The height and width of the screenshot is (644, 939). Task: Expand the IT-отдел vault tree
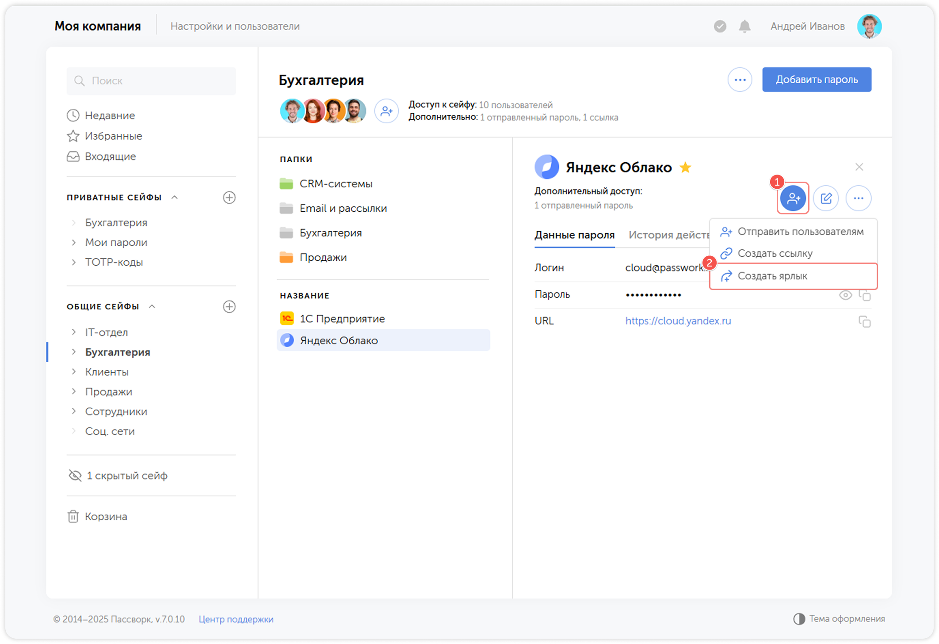tap(74, 332)
